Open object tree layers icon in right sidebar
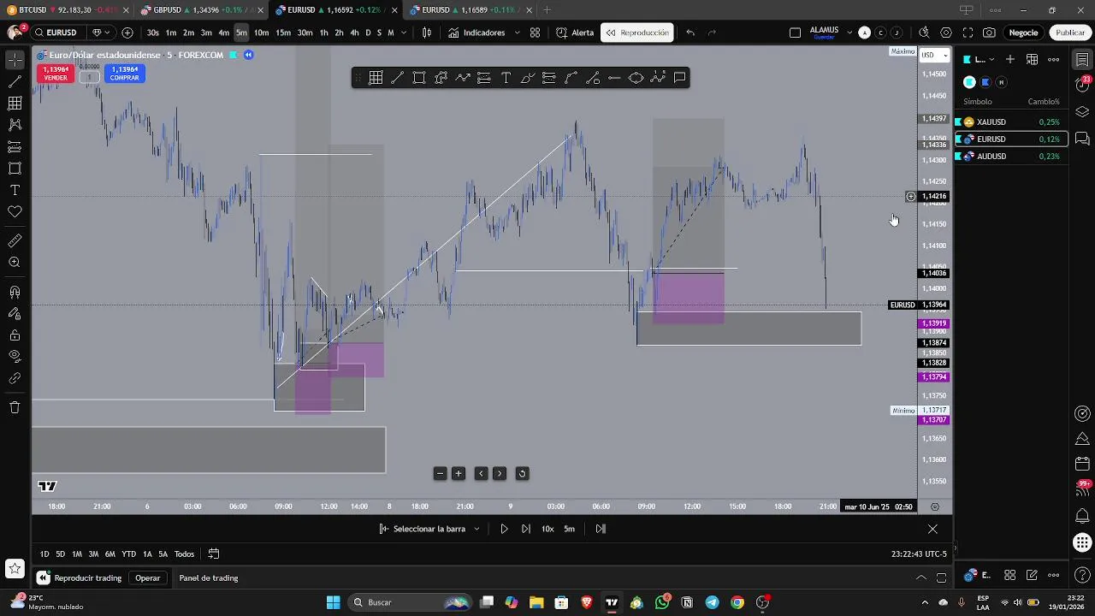This screenshot has width=1095, height=616. click(x=1082, y=112)
